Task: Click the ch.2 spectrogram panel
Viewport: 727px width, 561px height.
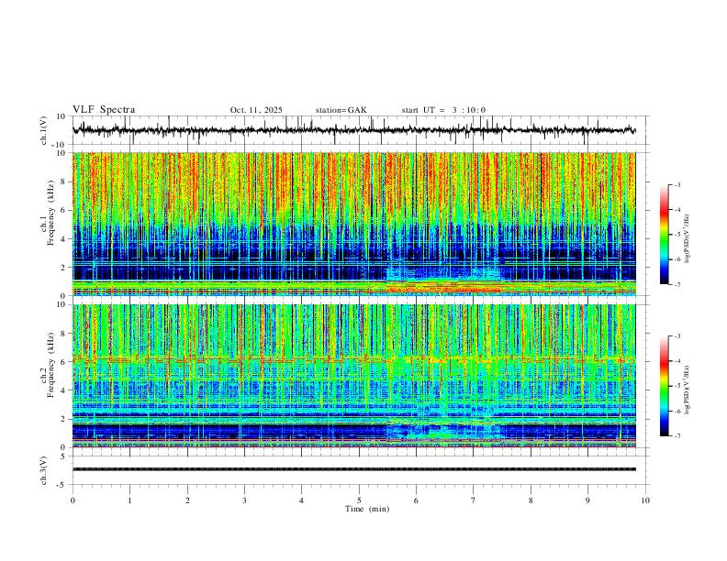Action: 353,376
